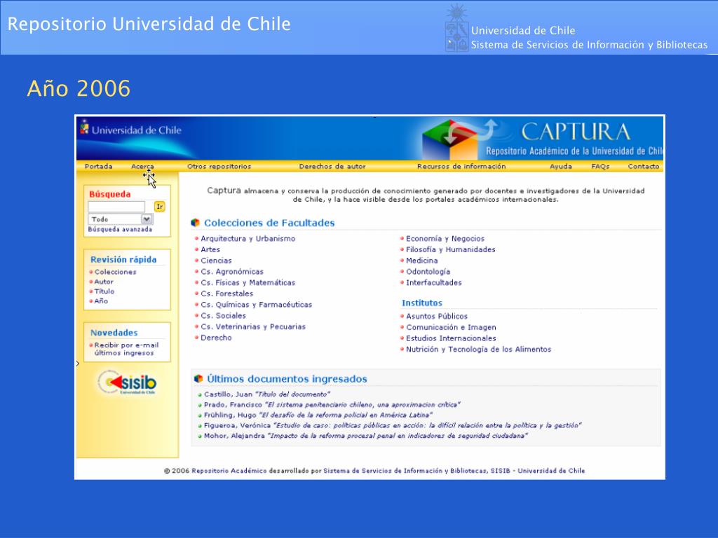The width and height of the screenshot is (718, 538).
Task: Click the Universidad de Chile crest logo
Action: click(x=457, y=28)
